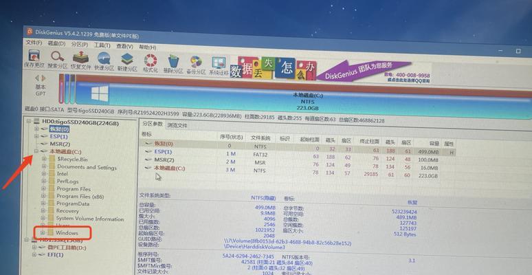Select the Recovery folder in tree
The width and height of the screenshot is (532, 275).
point(67,211)
